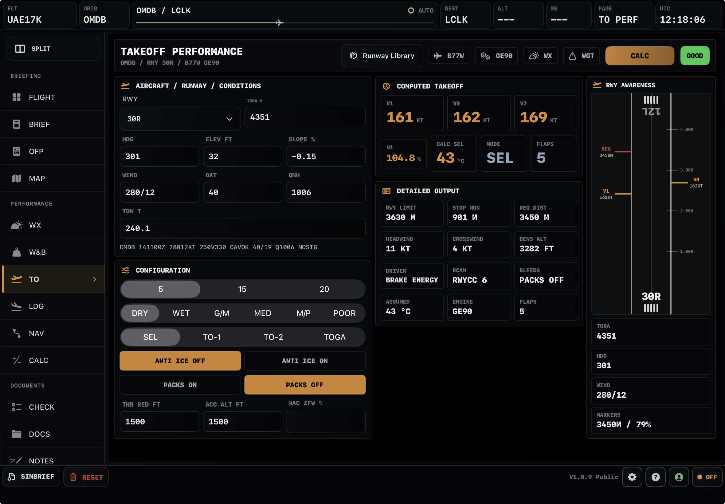Open the FLIGHT grid icon in sidebar
Screen dimensions: 725x504
16,97
